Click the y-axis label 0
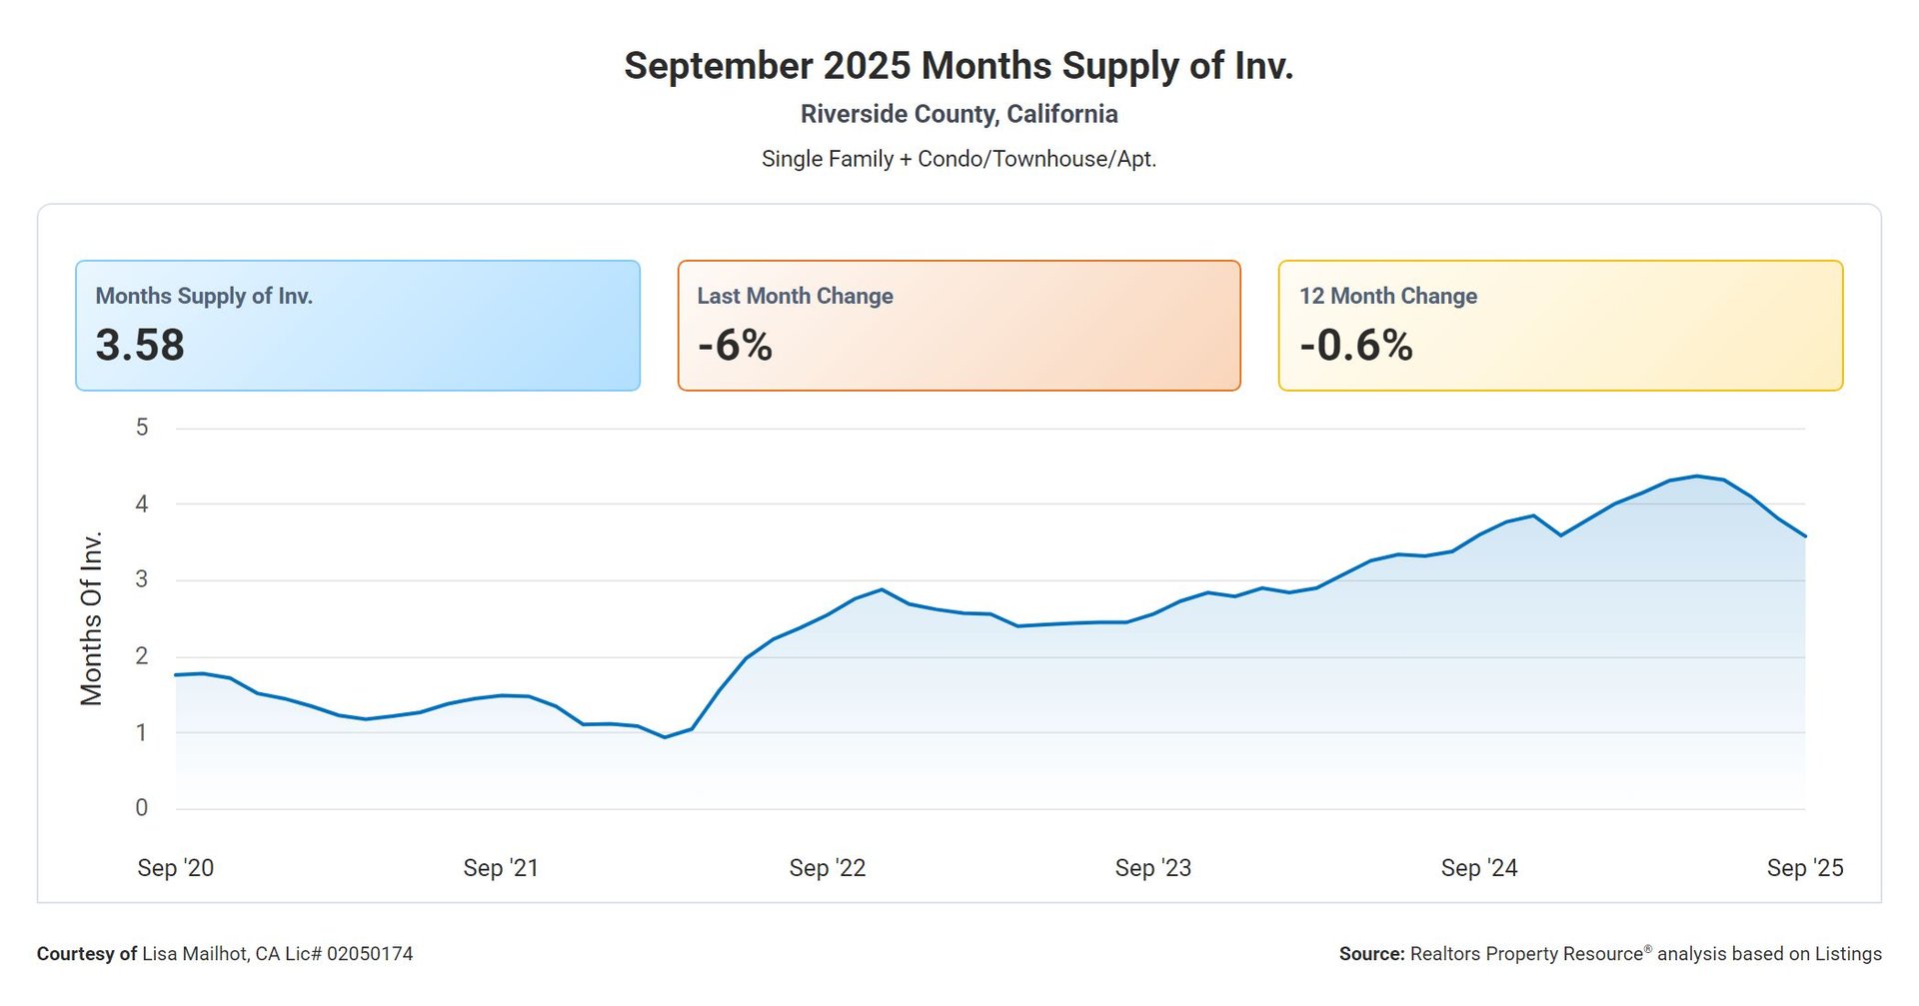Image resolution: width=1919 pixels, height=1006 pixels. (142, 808)
